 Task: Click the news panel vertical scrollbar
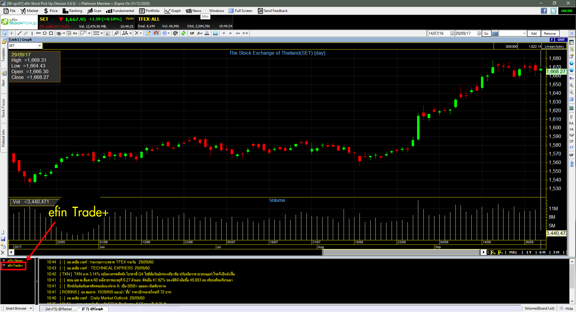[572, 280]
